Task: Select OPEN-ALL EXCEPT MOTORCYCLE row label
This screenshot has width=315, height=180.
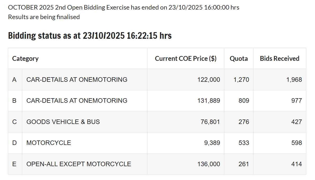Action: pyautogui.click(x=79, y=164)
